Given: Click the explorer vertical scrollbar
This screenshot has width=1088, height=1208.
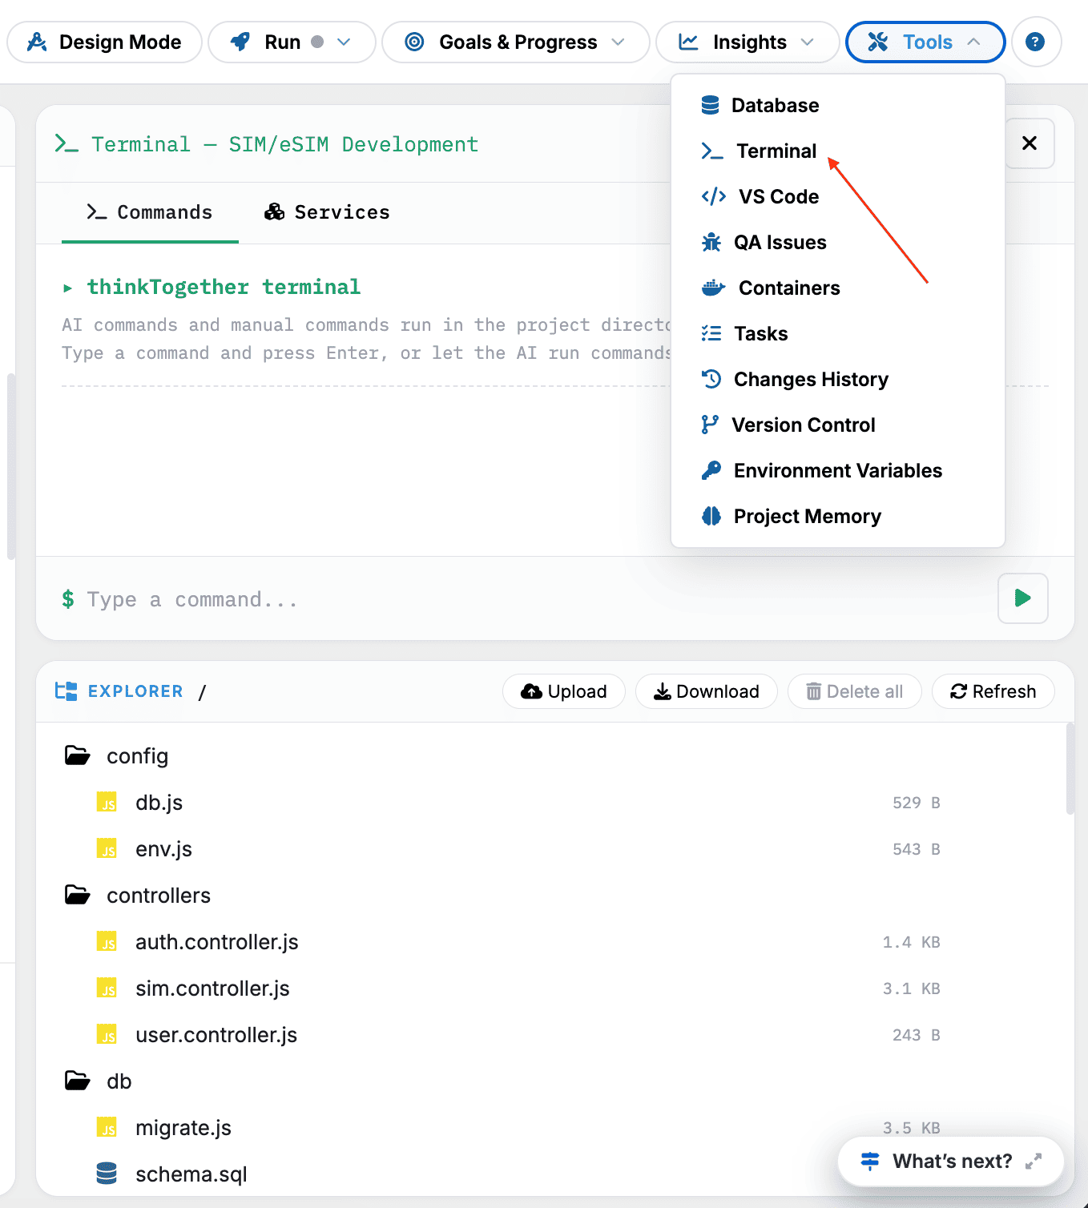Looking at the screenshot, I should [1070, 769].
